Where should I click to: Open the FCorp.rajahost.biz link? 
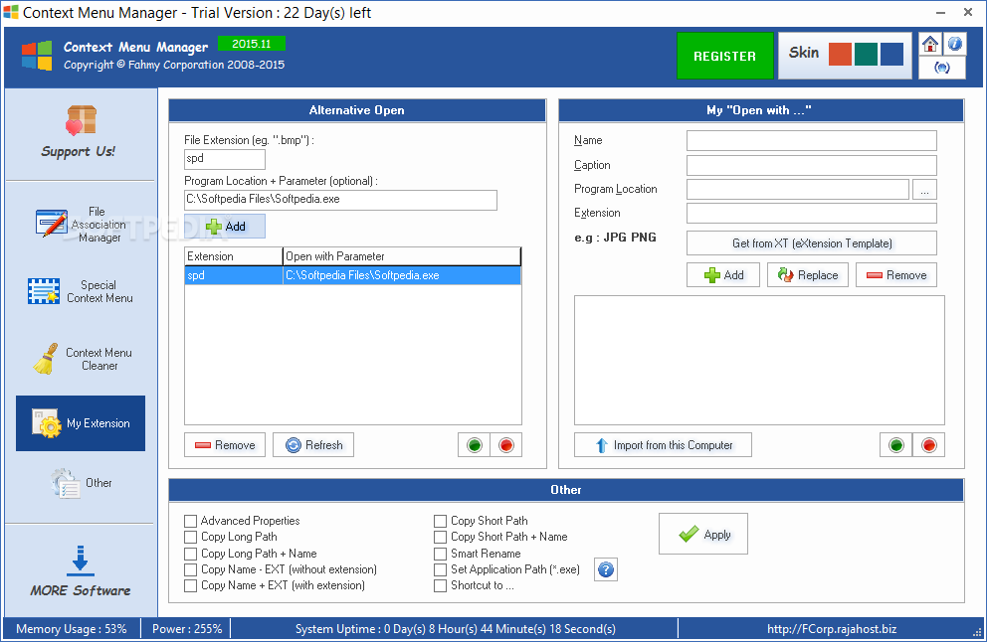pos(832,629)
